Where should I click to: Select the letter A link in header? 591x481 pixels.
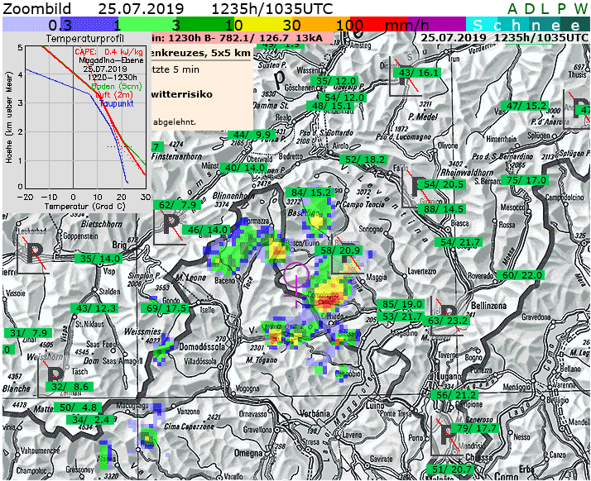(512, 9)
